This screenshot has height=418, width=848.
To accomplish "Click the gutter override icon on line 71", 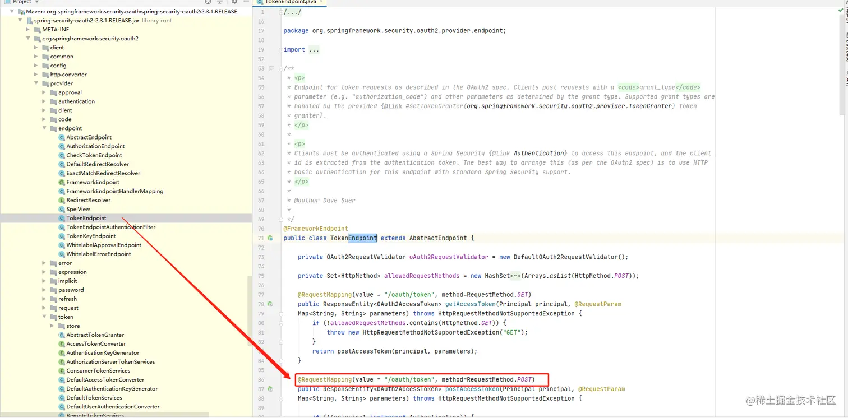I will pyautogui.click(x=270, y=238).
